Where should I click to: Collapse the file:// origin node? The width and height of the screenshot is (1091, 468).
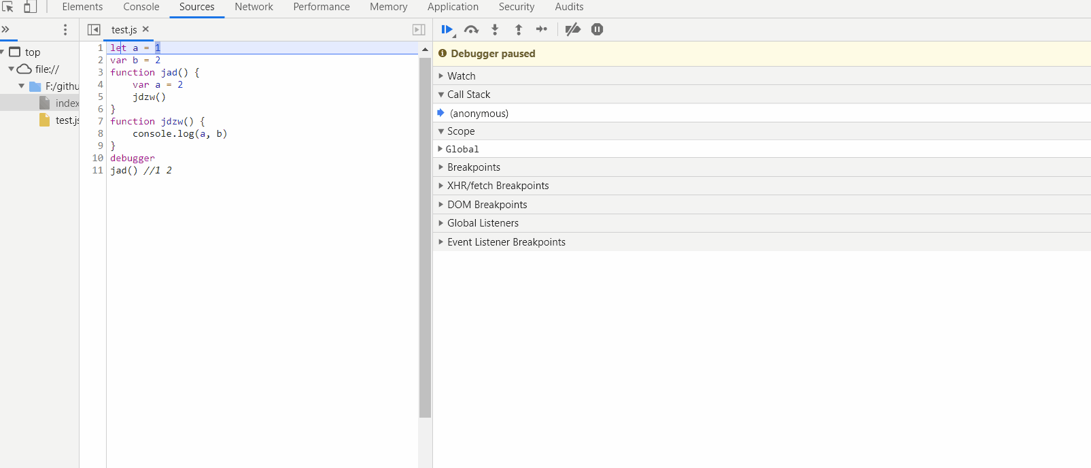11,69
